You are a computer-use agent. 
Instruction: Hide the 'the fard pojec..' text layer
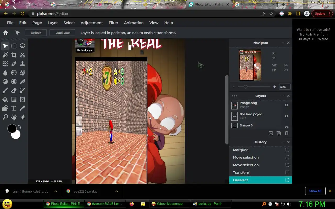tap(287, 116)
